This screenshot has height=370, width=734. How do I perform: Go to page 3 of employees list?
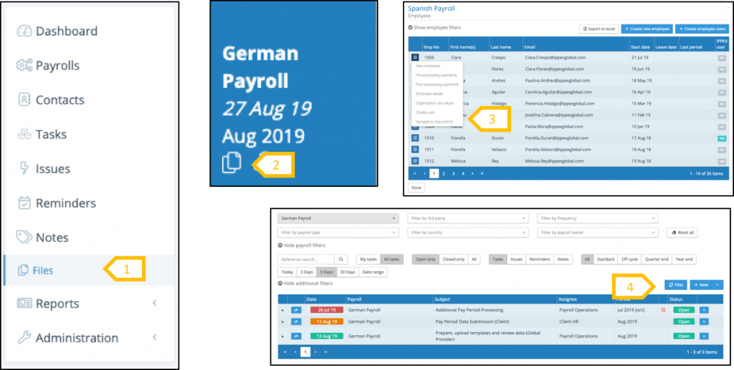453,173
